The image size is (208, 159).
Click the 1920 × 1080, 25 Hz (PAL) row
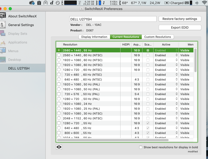pyautogui.click(x=125, y=109)
